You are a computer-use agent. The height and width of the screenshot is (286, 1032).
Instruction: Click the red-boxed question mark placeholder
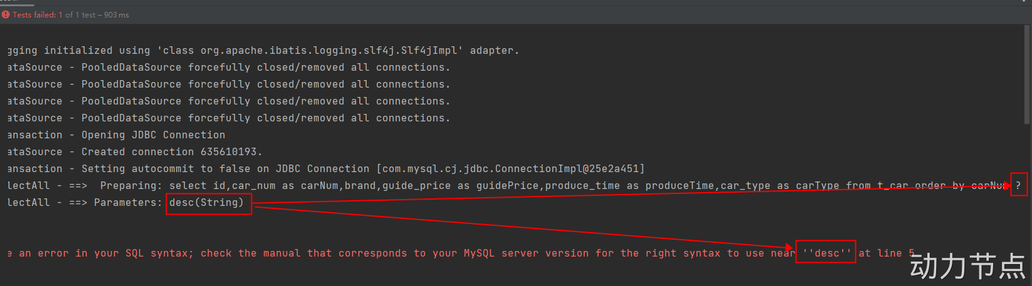point(1019,185)
